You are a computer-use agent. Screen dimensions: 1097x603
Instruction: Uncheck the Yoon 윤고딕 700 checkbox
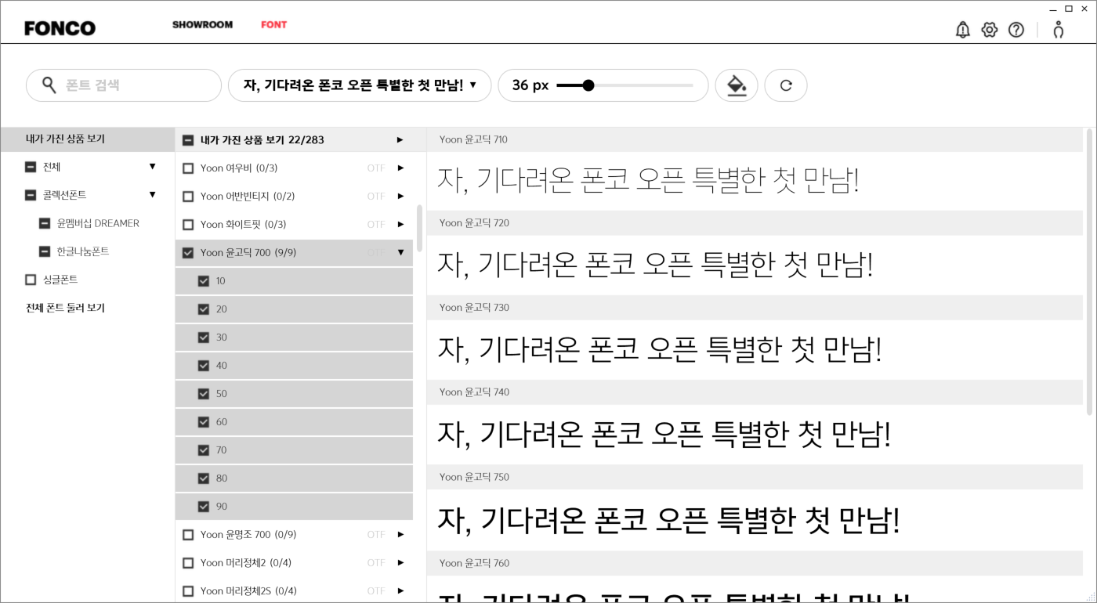188,253
